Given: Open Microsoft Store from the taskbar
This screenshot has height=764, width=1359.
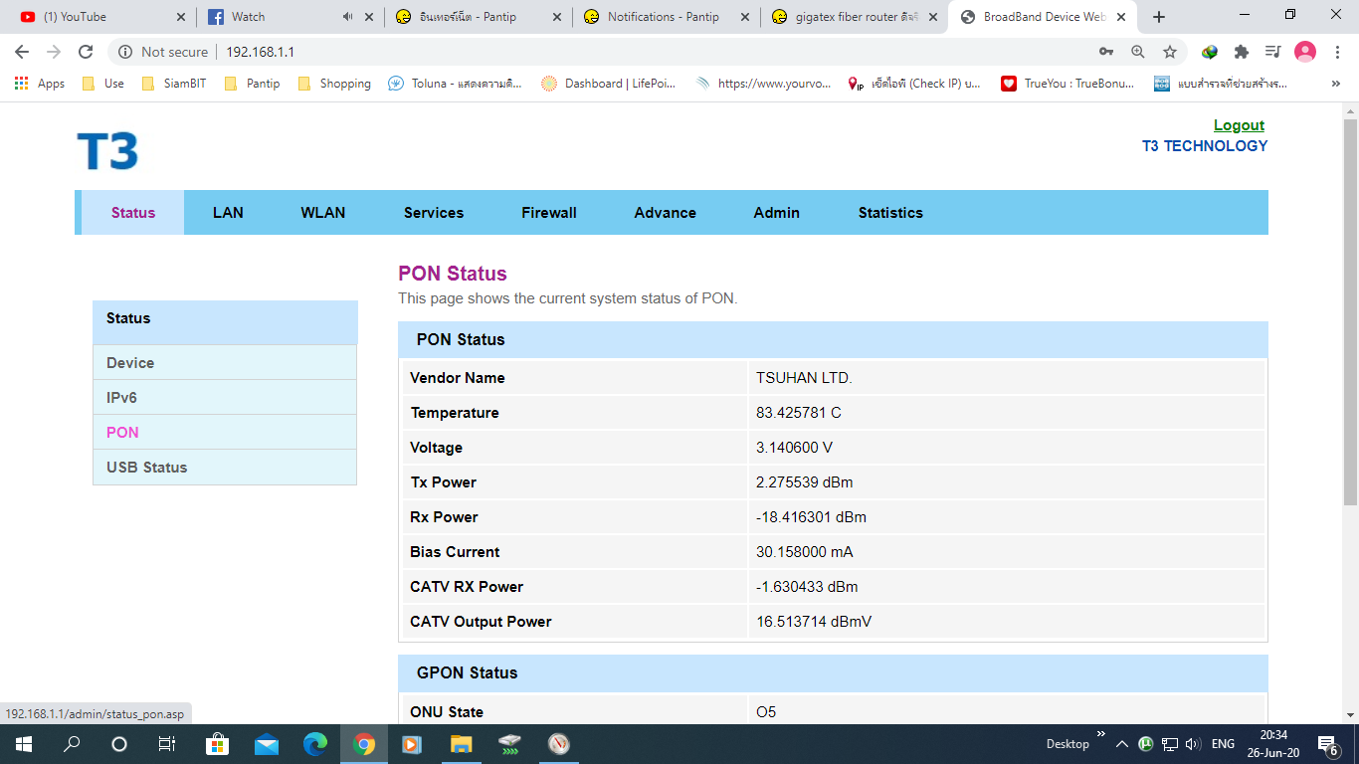Looking at the screenshot, I should 217,744.
